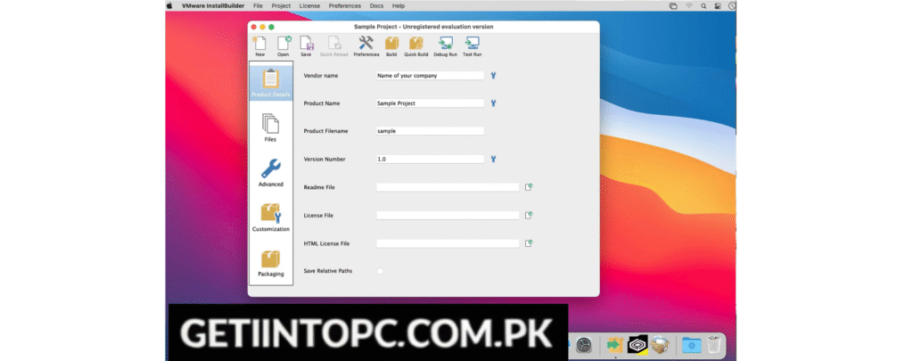
Task: Open the File menu
Action: click(258, 5)
